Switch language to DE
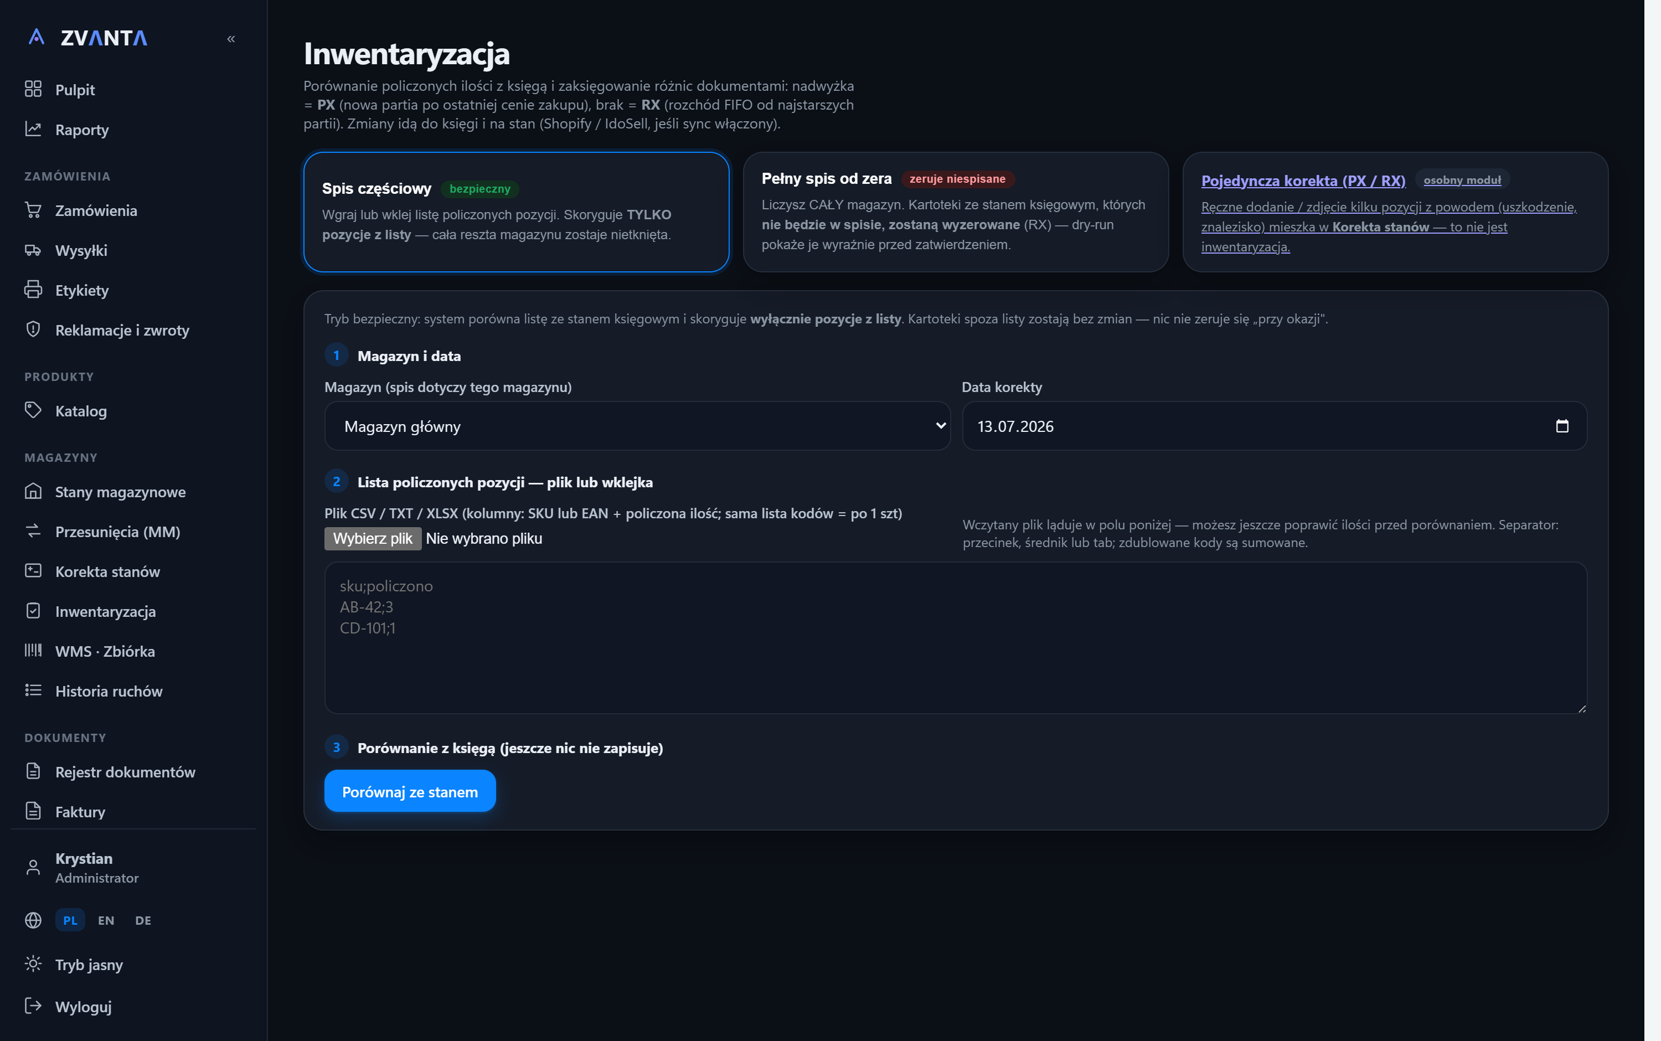 143,920
